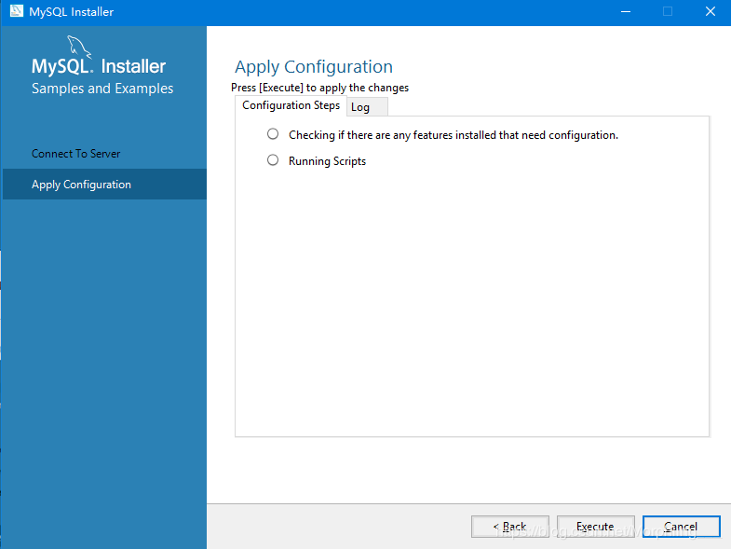Open the Configuration Steps tab
This screenshot has width=731, height=549.
tap(291, 105)
